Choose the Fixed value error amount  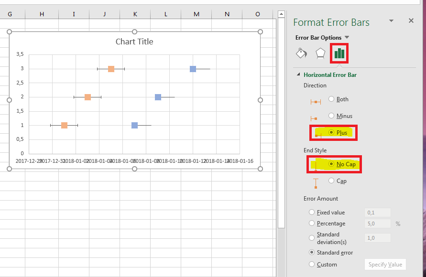312,212
